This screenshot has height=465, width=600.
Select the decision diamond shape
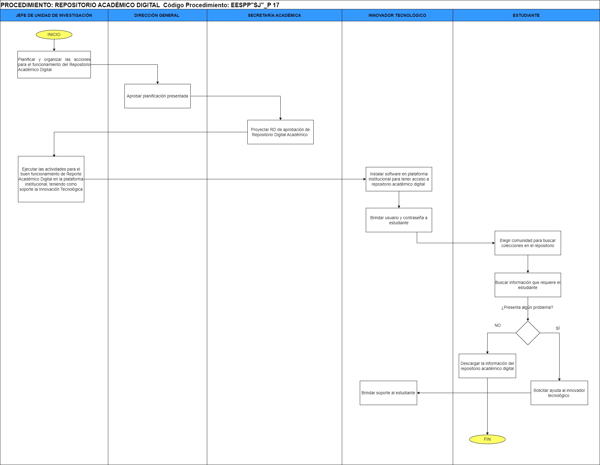pyautogui.click(x=527, y=333)
